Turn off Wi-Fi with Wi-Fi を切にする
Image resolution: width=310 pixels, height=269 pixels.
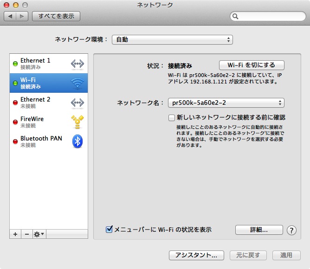(251, 65)
